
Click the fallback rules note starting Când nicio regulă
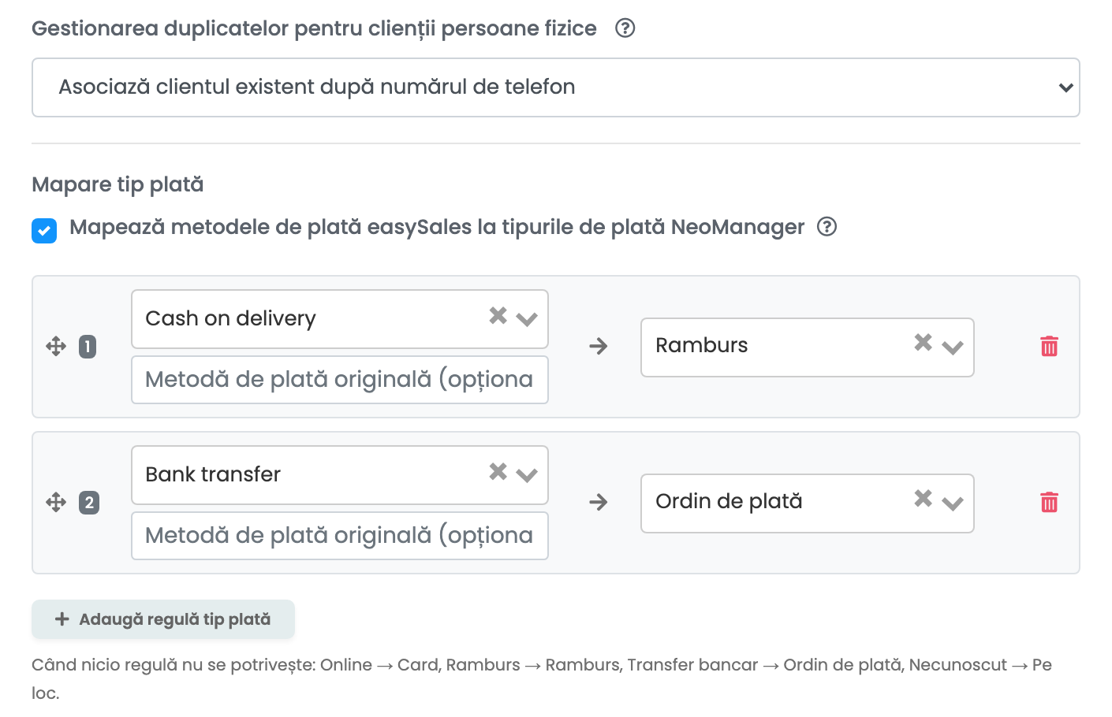(542, 678)
